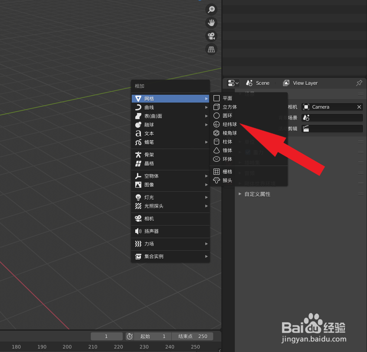Open the 表(曲)面 surface submenu

pyautogui.click(x=170, y=116)
